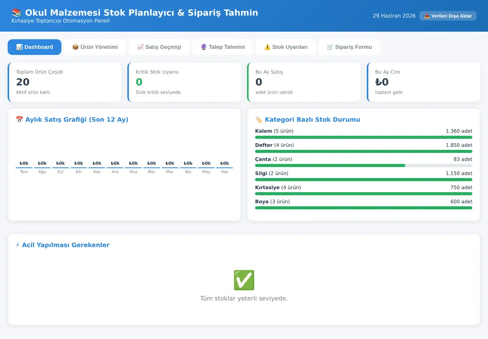Click the Çanta (2 ürün) category label
The image size is (488, 339).
click(274, 159)
